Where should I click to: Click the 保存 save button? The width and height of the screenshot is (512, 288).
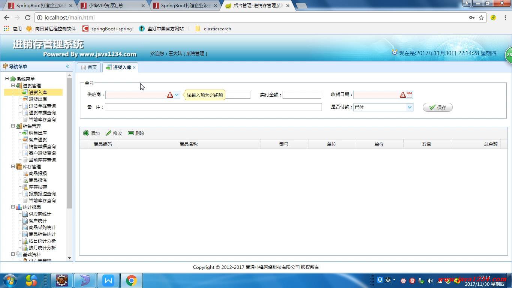point(437,107)
